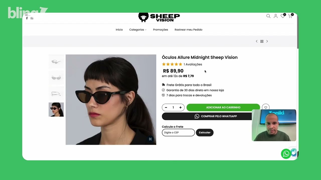This screenshot has height=180, width=321.
Task: Increase quantity with plus button
Action: click(x=180, y=107)
